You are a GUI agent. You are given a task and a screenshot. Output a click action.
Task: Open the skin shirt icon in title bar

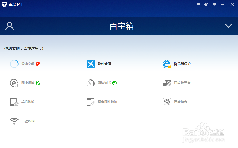point(206,4)
